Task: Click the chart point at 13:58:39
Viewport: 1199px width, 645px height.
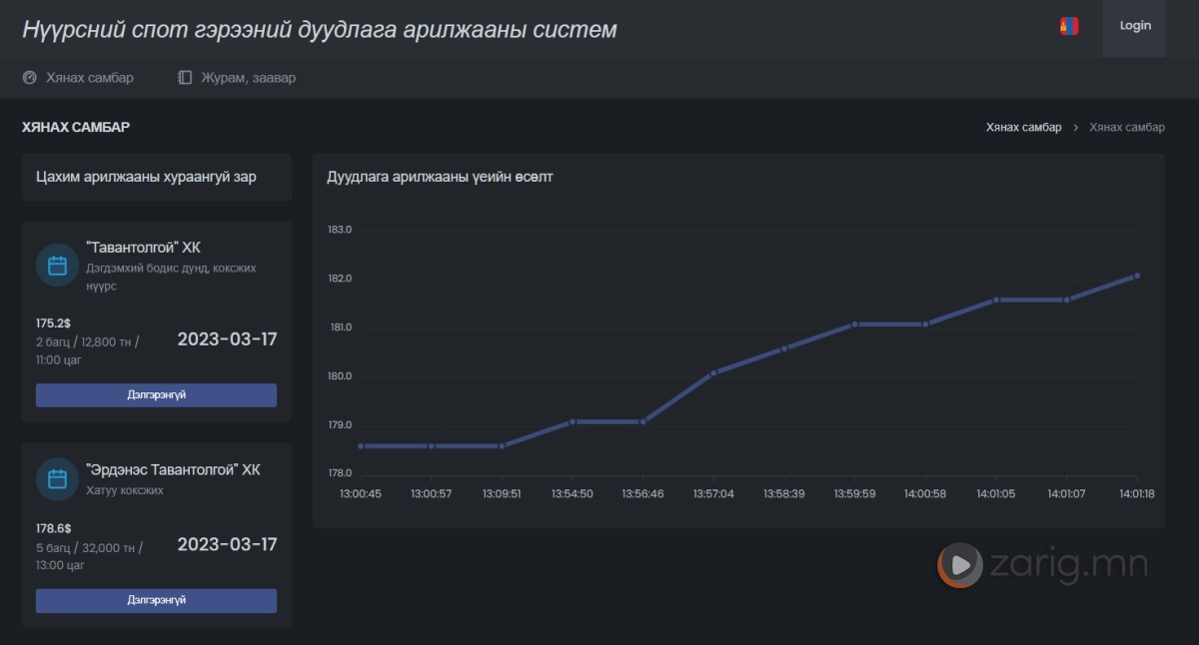Action: (x=784, y=348)
